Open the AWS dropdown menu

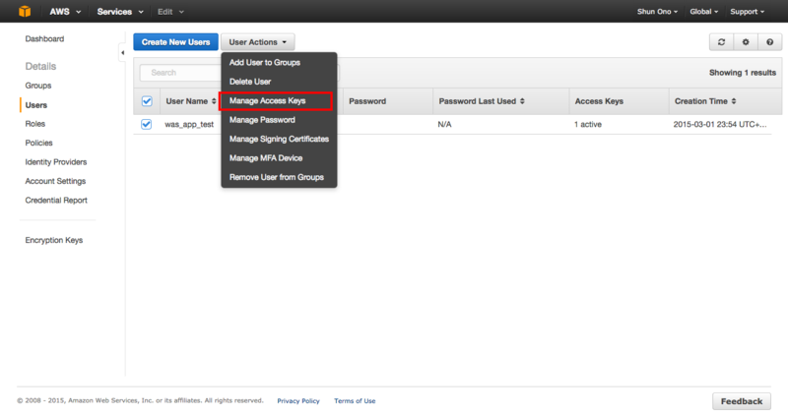pos(65,12)
